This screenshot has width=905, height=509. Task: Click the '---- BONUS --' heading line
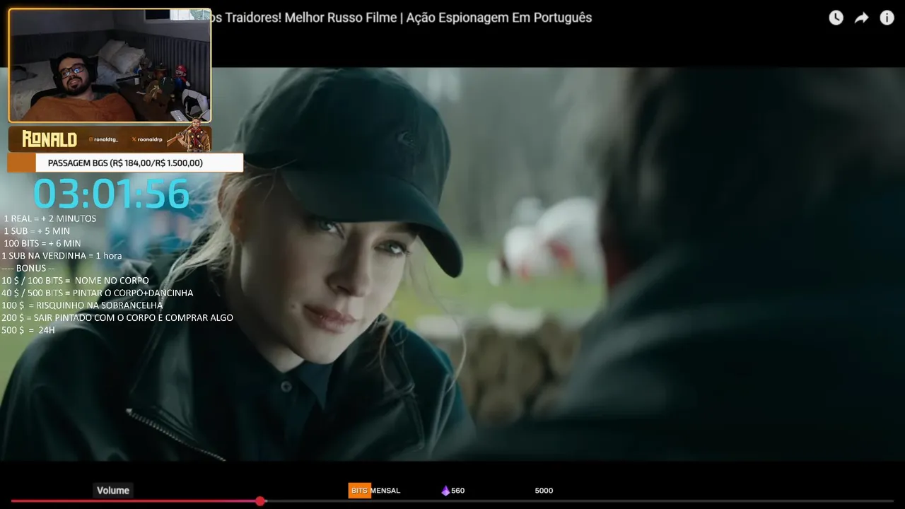28,268
